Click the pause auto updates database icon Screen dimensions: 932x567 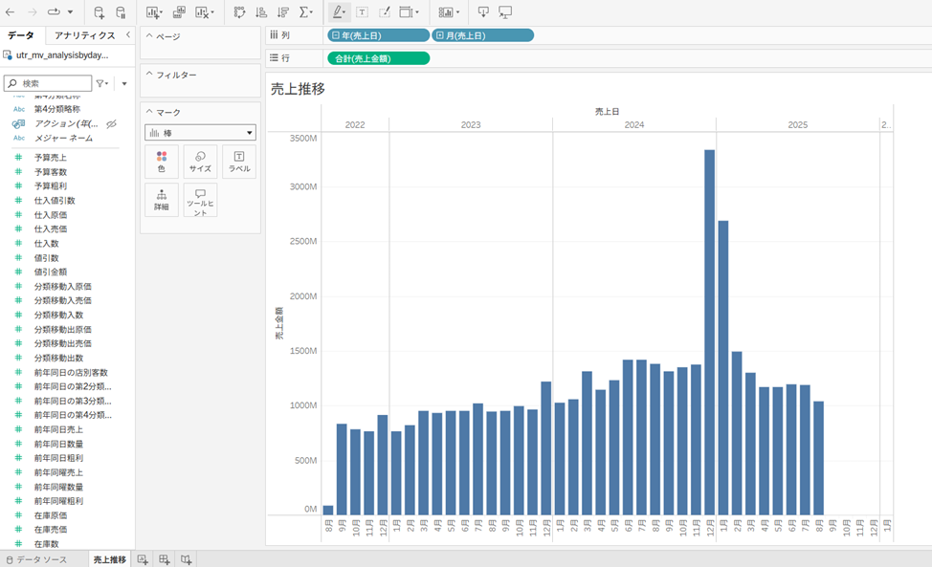tap(121, 11)
